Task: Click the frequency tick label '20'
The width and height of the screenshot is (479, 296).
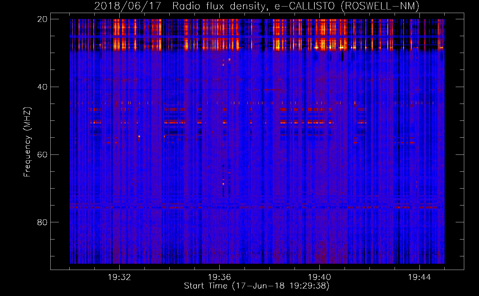Action: (x=42, y=19)
